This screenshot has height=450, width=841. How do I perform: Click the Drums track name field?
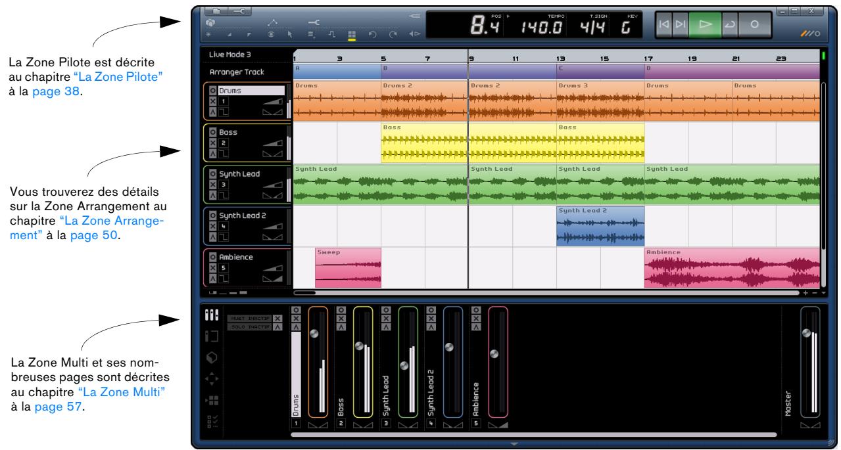pos(251,90)
